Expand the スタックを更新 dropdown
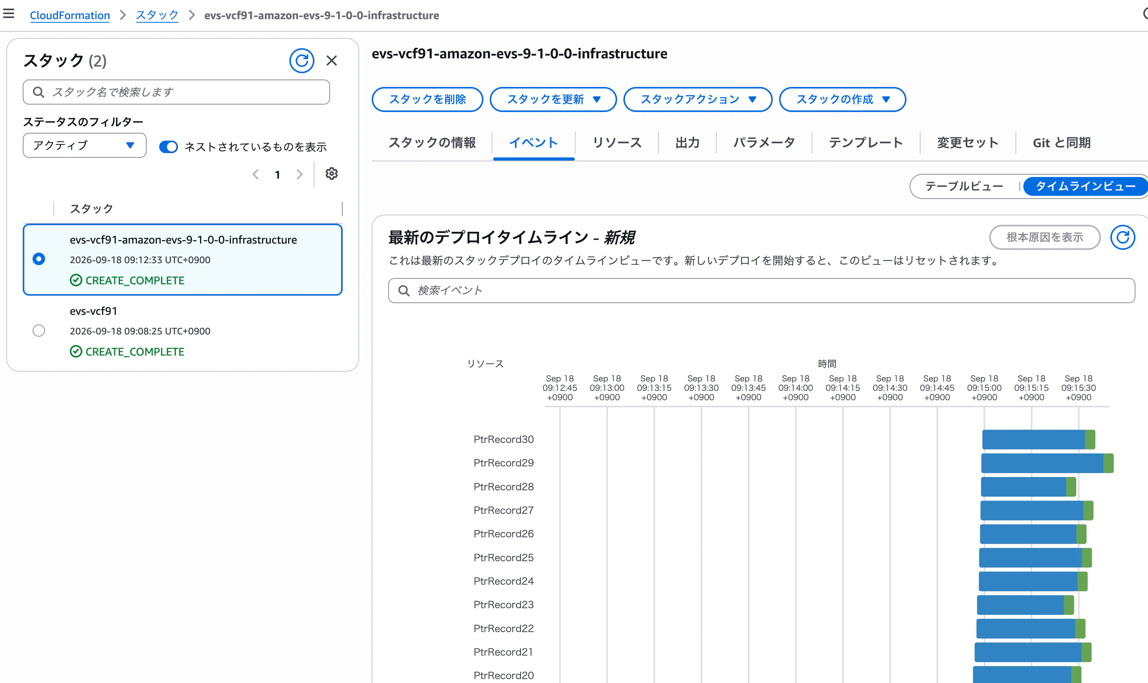The image size is (1148, 683). tap(553, 99)
